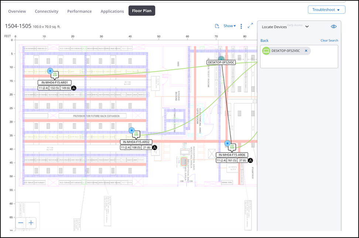
Task: Click the black mesh icon beside AR06 radios
Action: coord(250,160)
